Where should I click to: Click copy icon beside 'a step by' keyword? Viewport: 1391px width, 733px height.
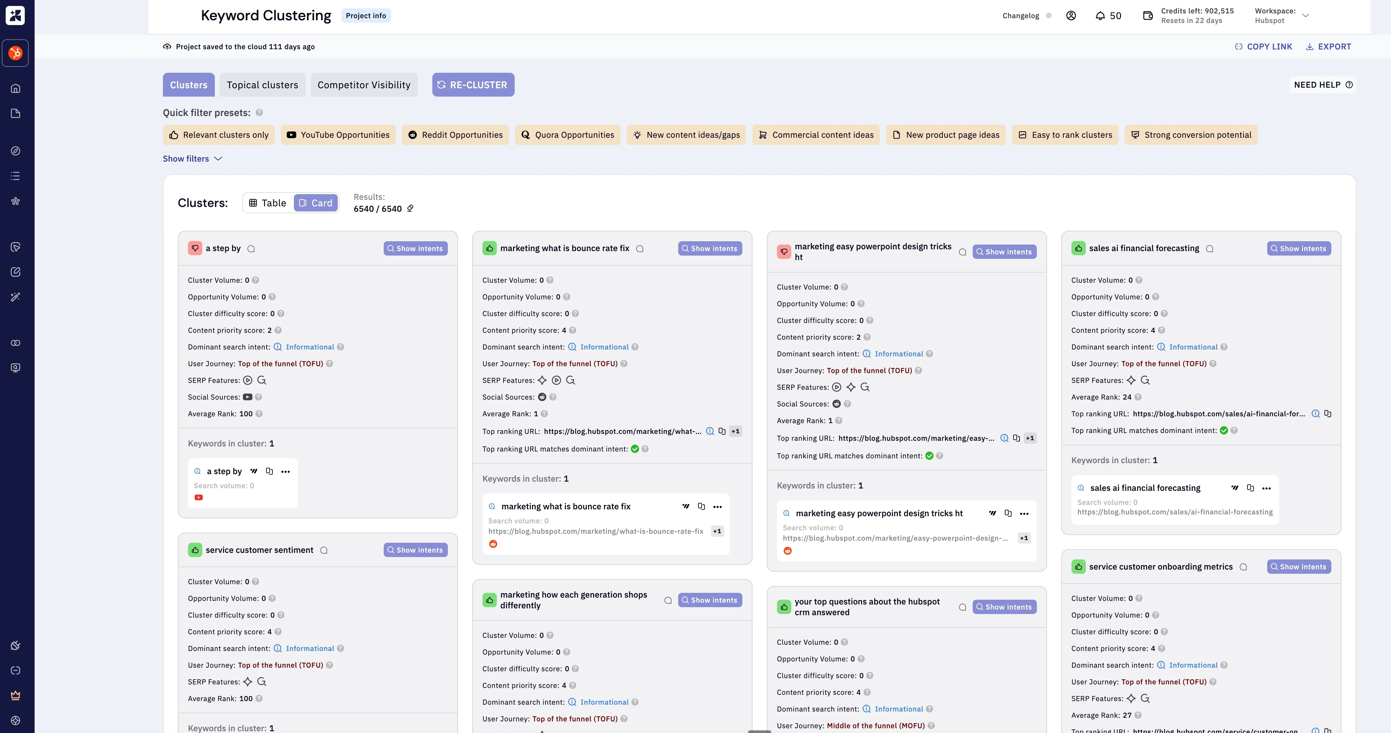269,471
